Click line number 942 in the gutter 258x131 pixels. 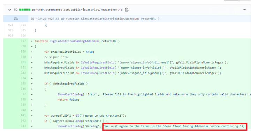(x=23, y=121)
